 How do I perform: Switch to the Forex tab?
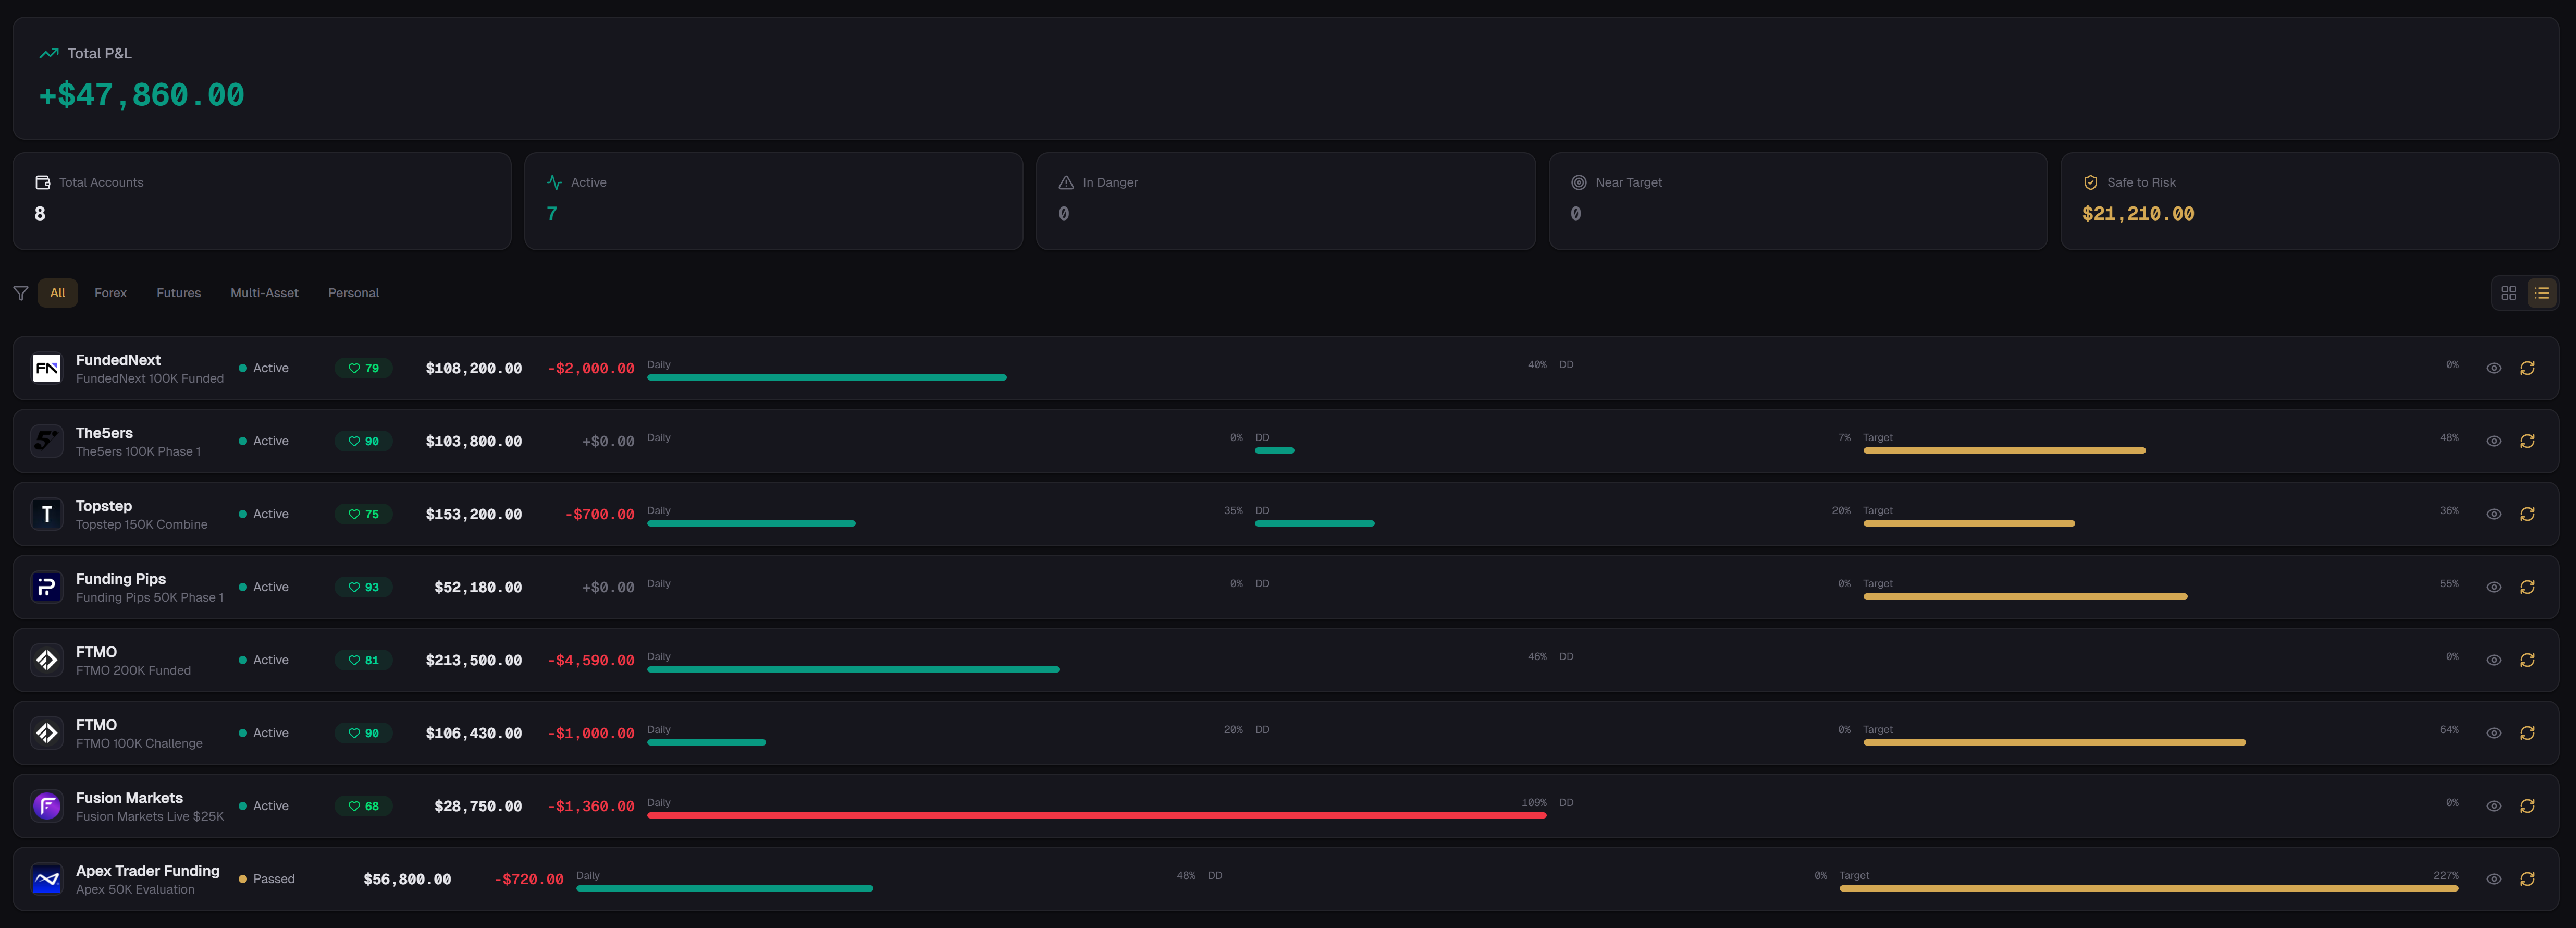(110, 292)
